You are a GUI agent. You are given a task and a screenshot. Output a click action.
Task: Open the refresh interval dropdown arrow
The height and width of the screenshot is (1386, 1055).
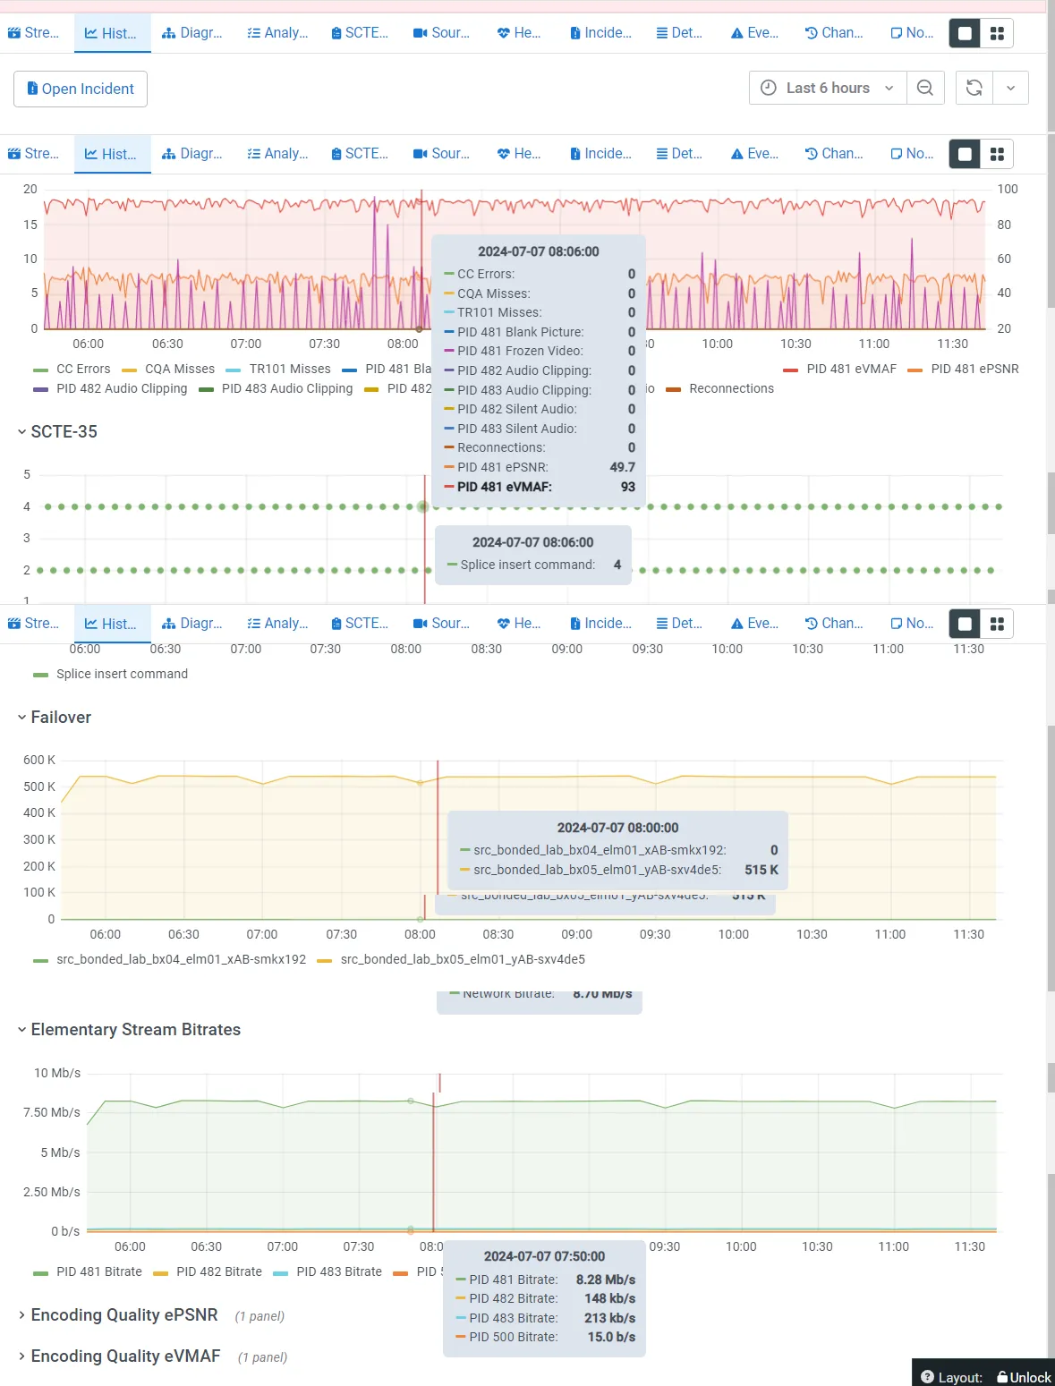coord(1010,88)
